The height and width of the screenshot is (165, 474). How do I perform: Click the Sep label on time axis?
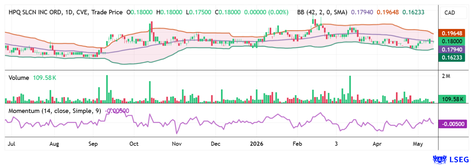point(93,144)
